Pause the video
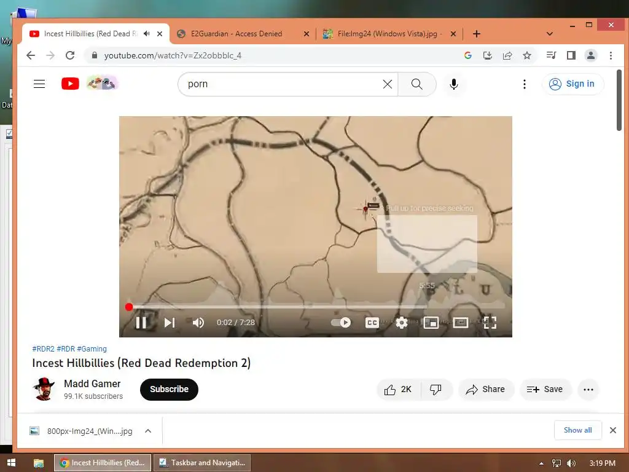 click(x=141, y=322)
